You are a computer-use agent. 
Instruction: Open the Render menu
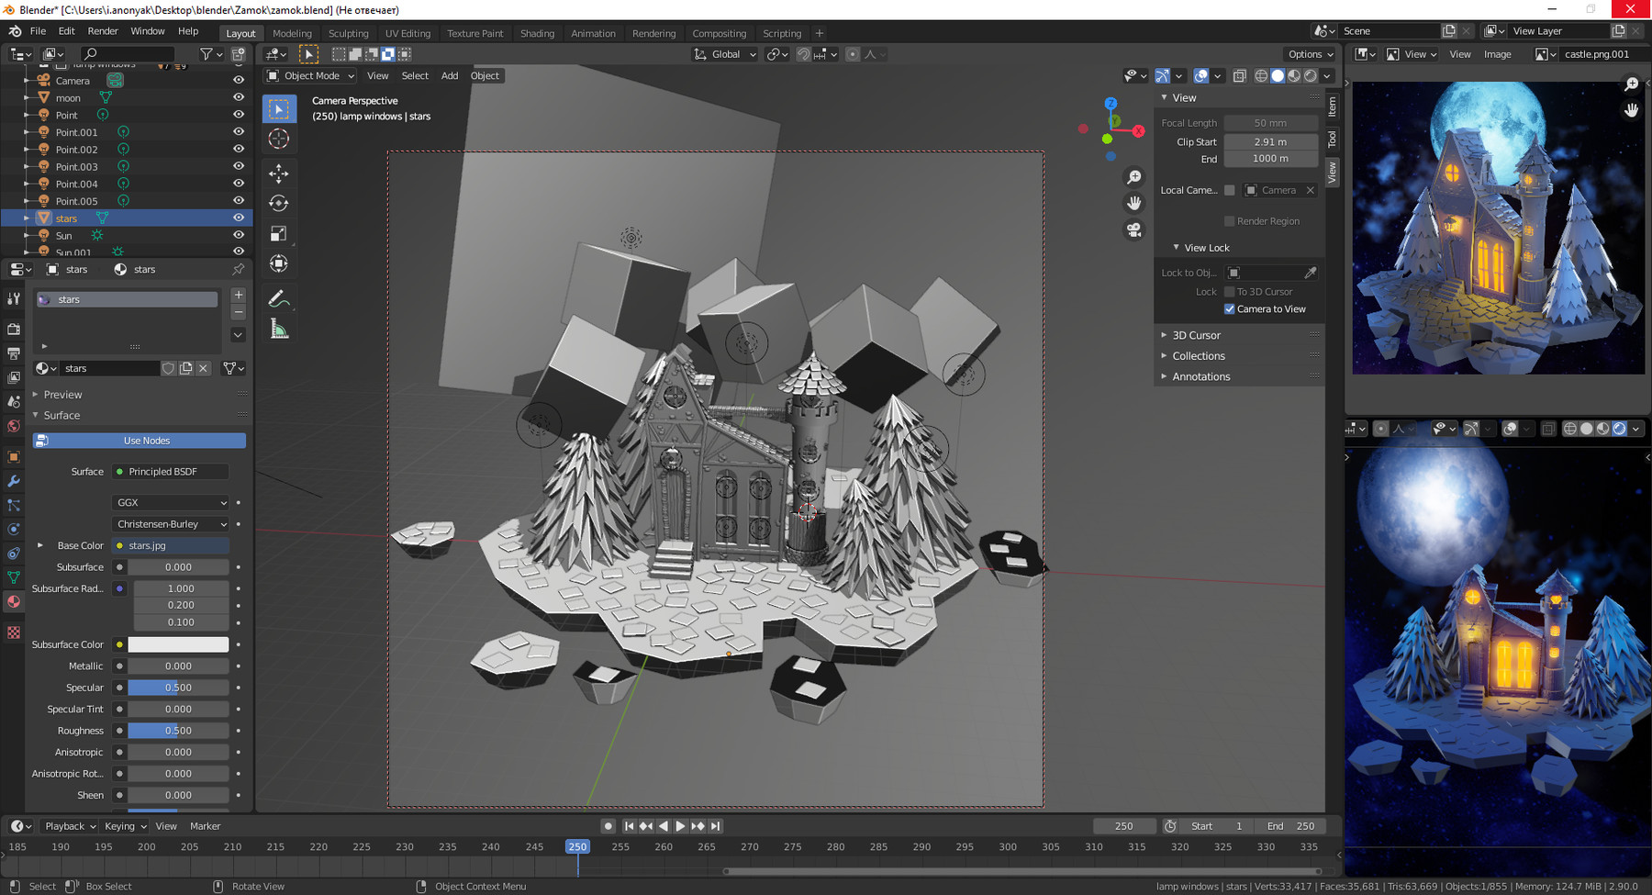point(103,31)
